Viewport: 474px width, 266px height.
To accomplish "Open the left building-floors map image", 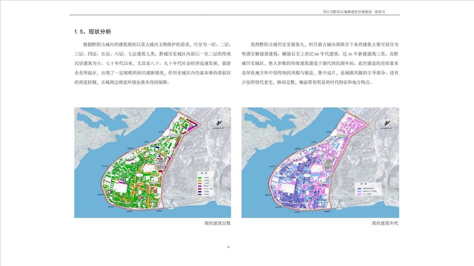I will [x=153, y=162].
